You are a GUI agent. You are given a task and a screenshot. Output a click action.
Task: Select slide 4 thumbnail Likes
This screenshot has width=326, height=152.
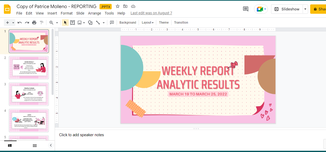tap(29, 121)
